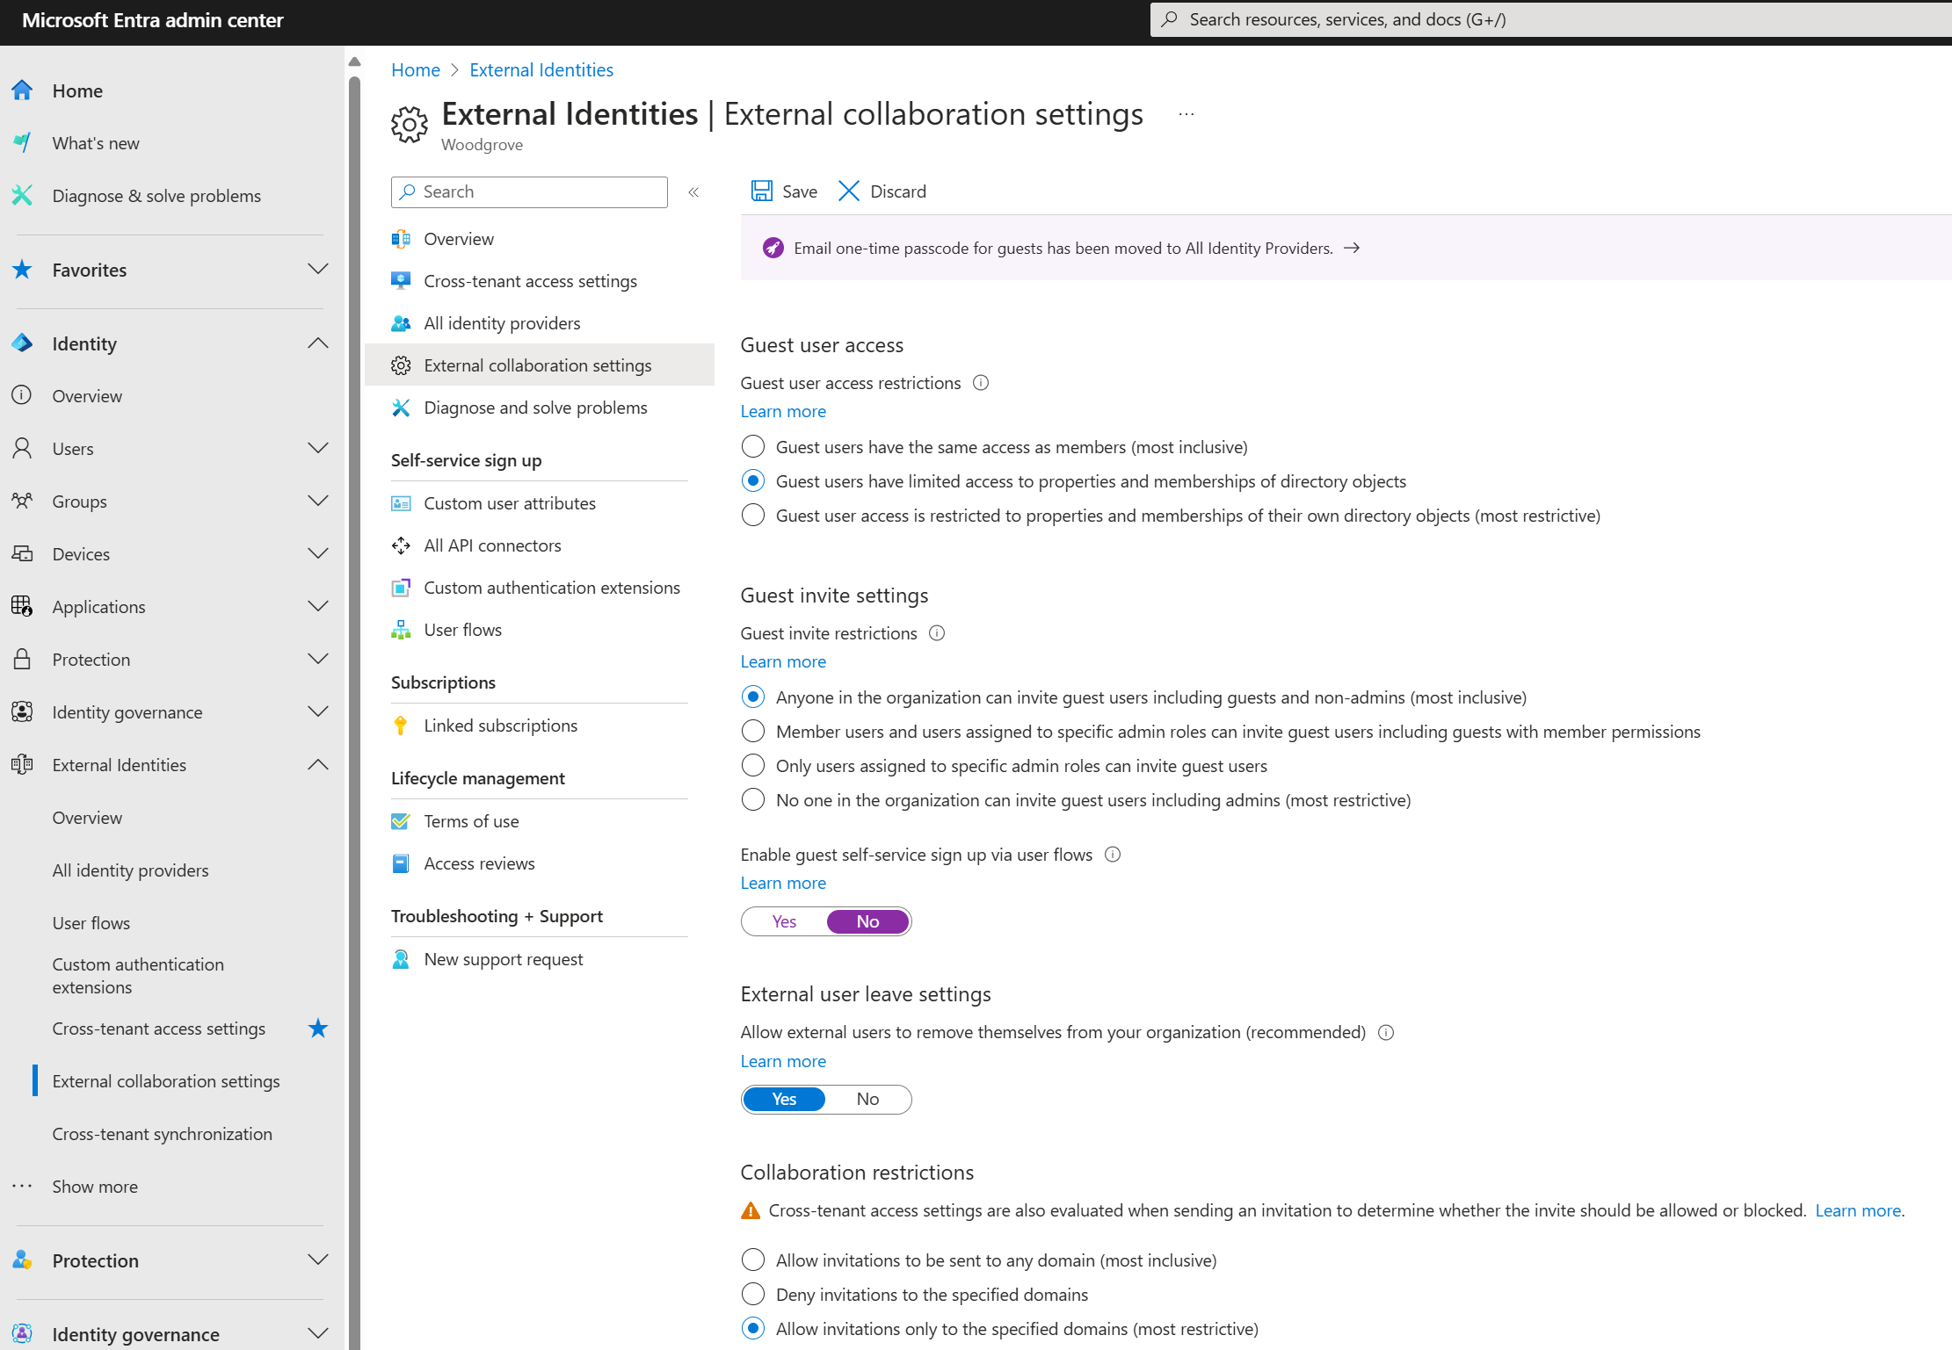
Task: Select most inclusive guest invite restrictions radio button
Action: click(x=753, y=697)
